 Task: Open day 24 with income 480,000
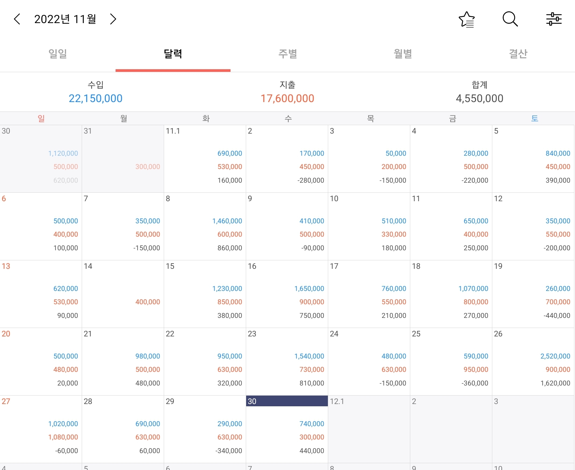coord(369,361)
